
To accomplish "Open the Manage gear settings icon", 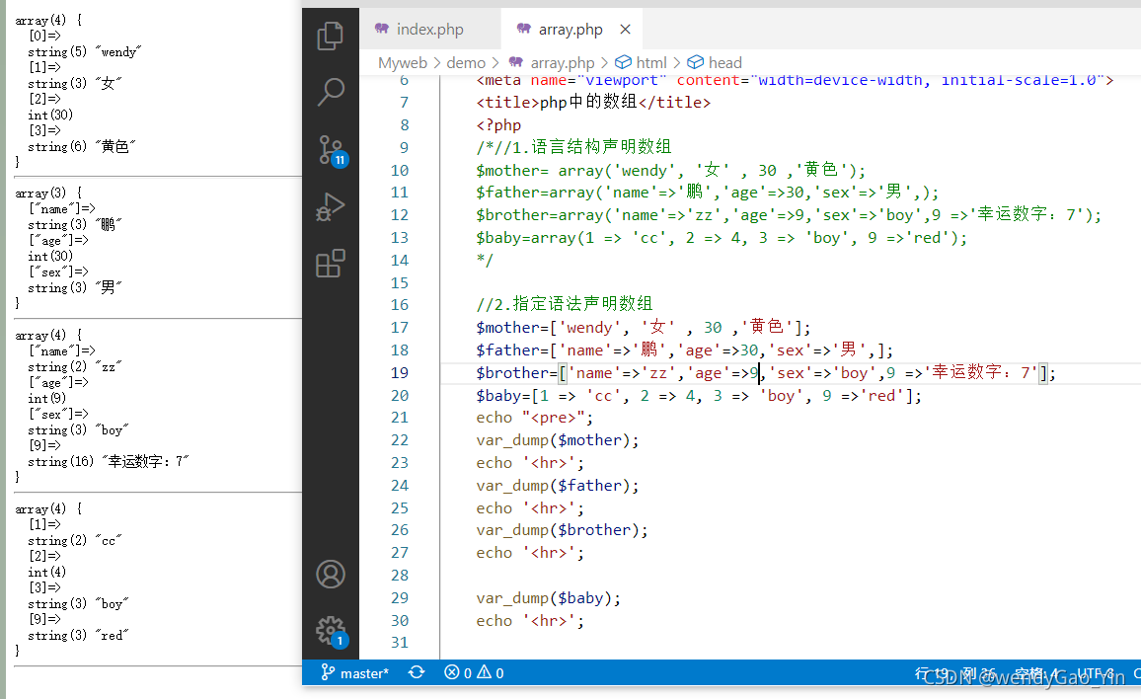I will [x=332, y=631].
